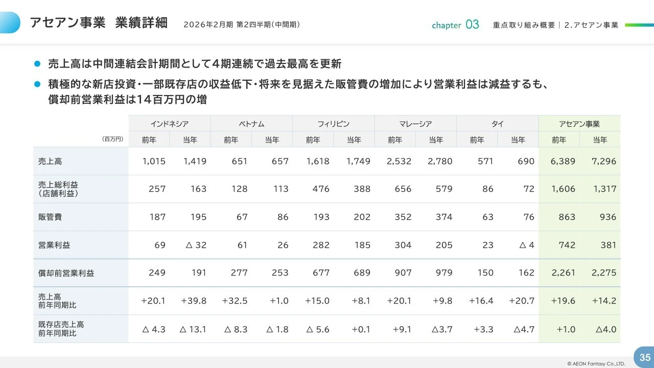The image size is (654, 368).
Task: Select the chapter 03 indicator
Action: (455, 24)
